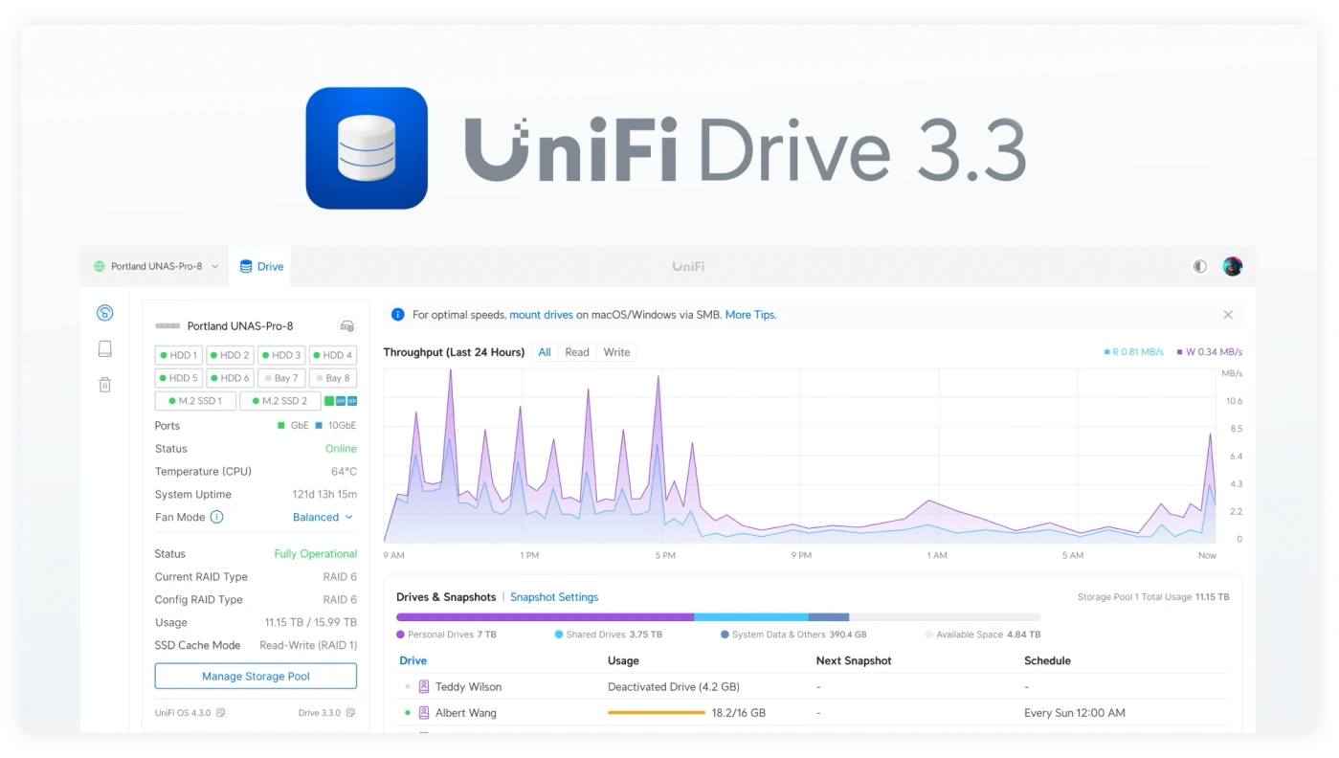1339x758 pixels.
Task: Click the Next Snapshot column header
Action: pos(854,660)
